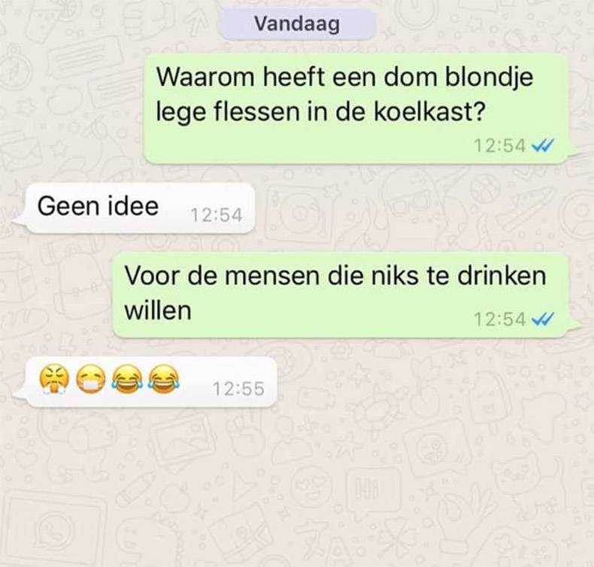Screen dimensions: 594x567
Task: Click blue read checkmarks on the blondje question
Action: 543,145
